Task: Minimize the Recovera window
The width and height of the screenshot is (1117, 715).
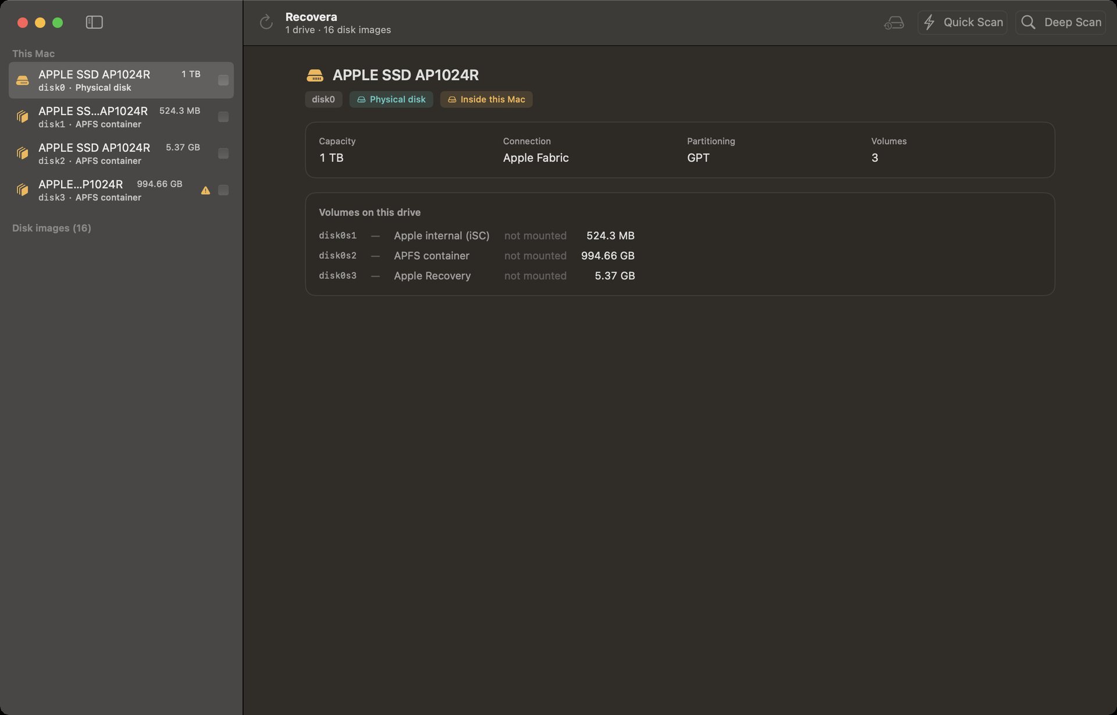Action: (x=40, y=23)
